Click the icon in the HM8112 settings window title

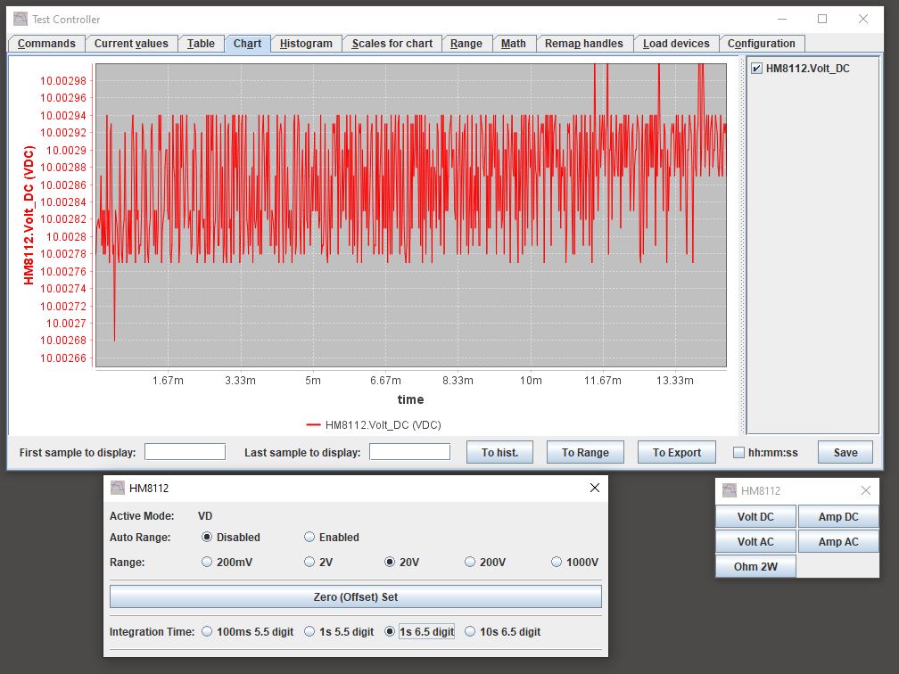pyautogui.click(x=117, y=488)
